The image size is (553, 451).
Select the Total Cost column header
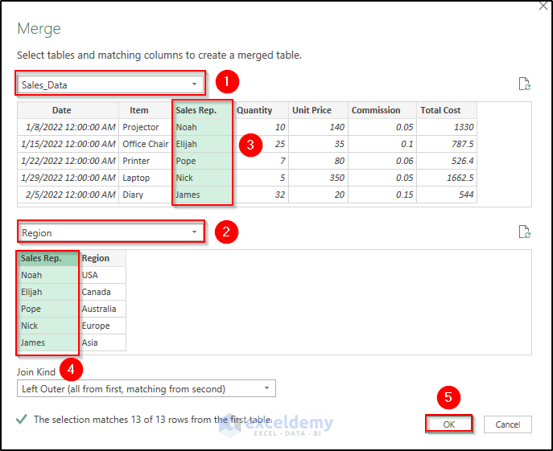pos(440,110)
